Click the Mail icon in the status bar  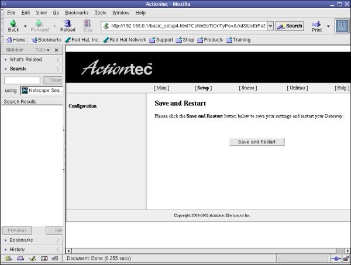pyautogui.click(x=20, y=259)
